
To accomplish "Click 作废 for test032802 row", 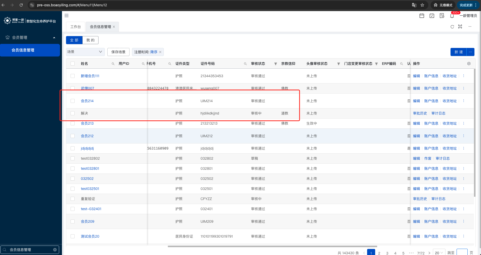I will [x=428, y=158].
